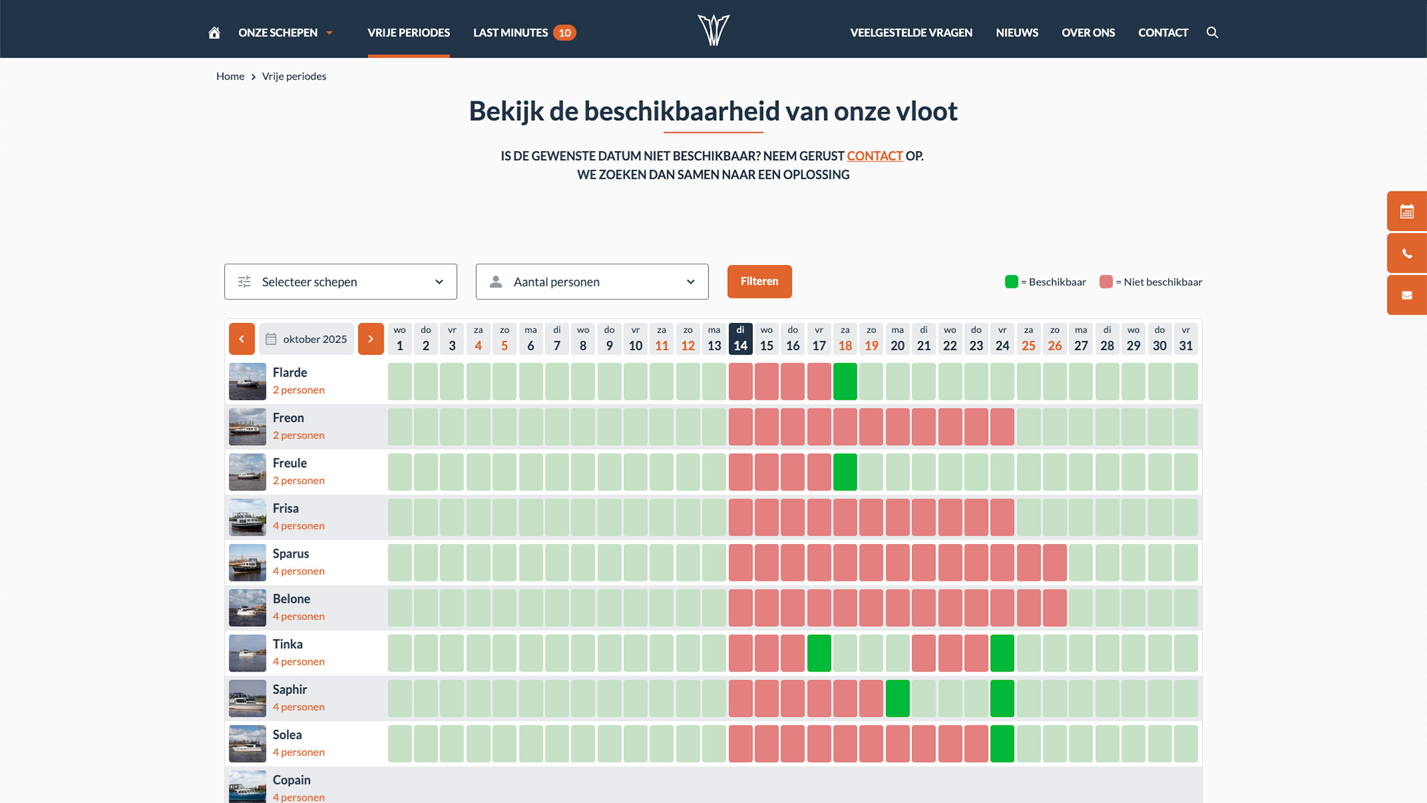Click the oktober 2025 date field
The image size is (1427, 803).
[307, 339]
